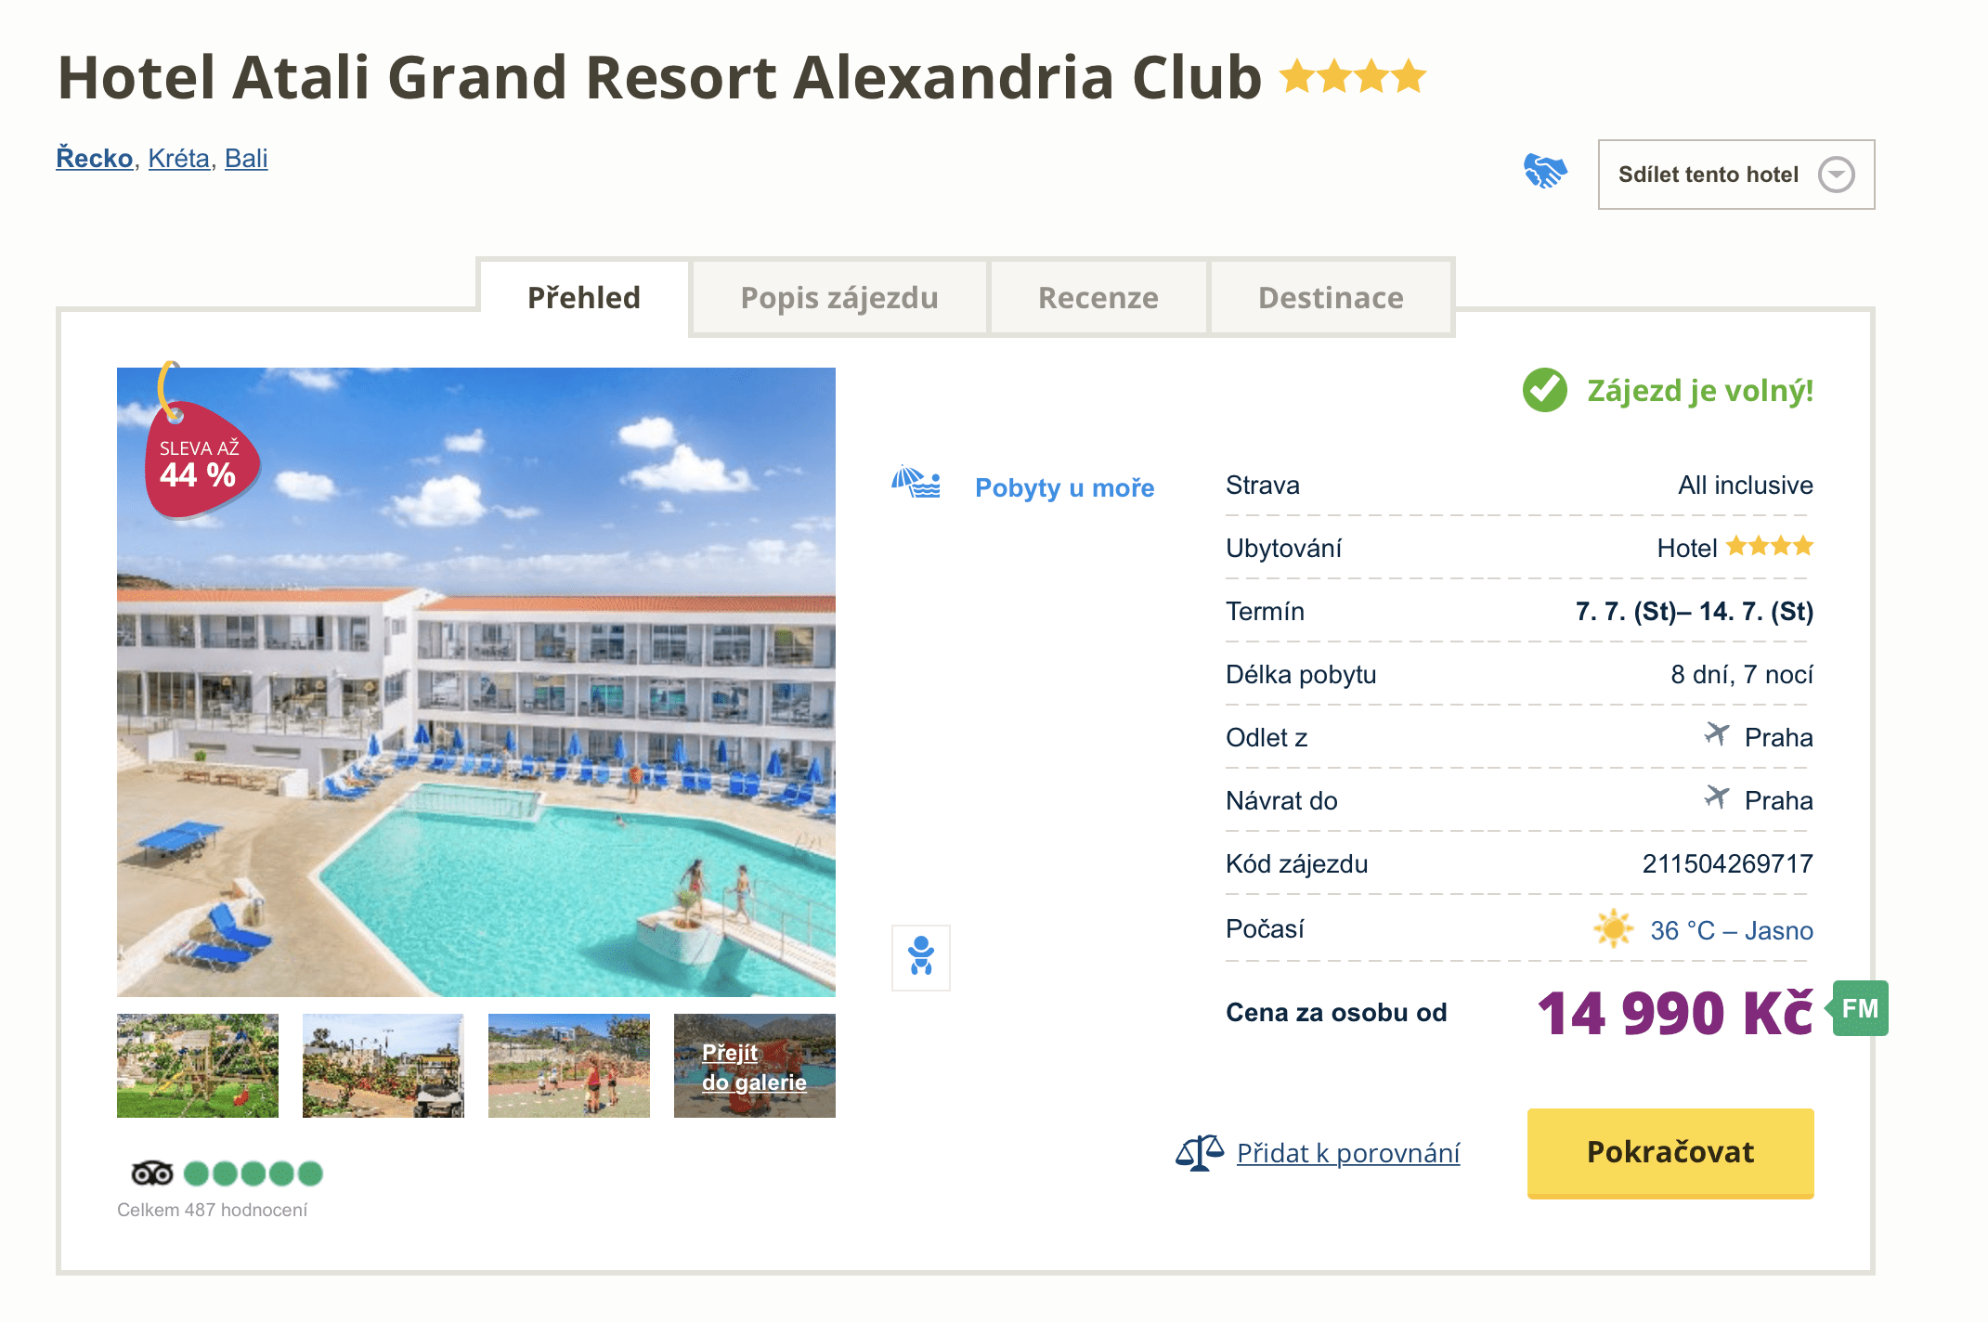Open the playground photo thumbnail
This screenshot has height=1322, width=1988.
click(x=198, y=1065)
